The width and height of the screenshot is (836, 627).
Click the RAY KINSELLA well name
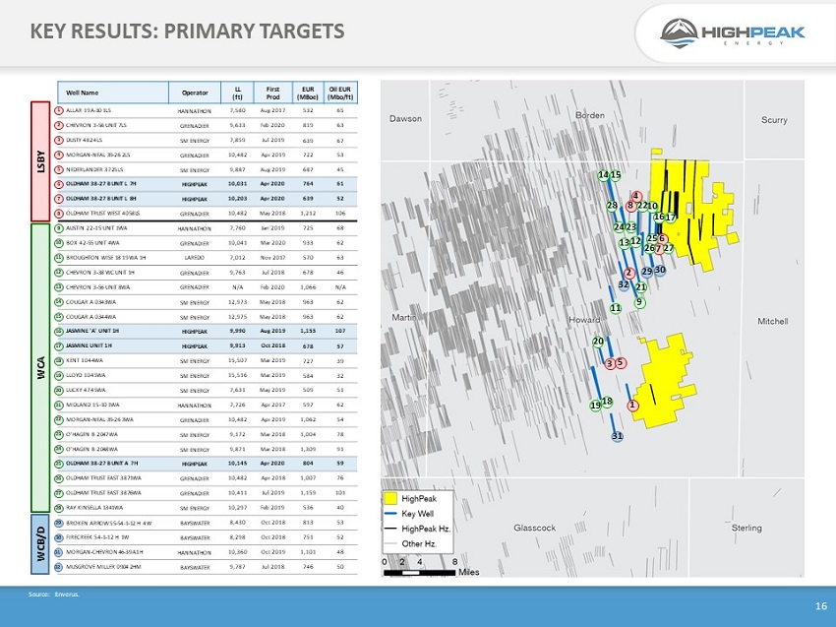94,508
